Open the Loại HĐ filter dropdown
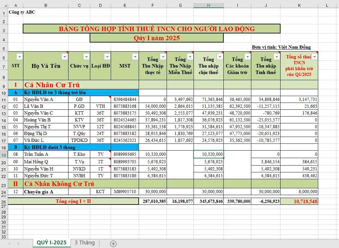 click(x=107, y=57)
